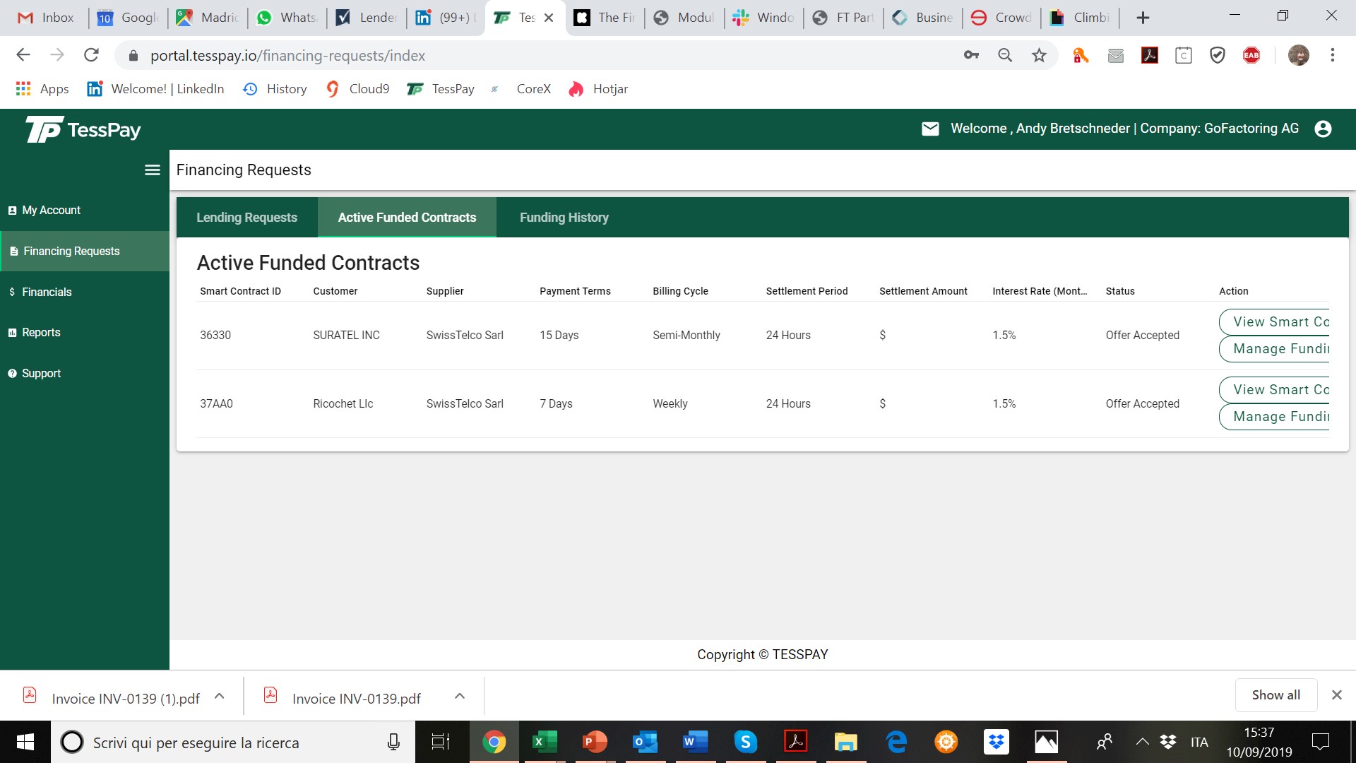The width and height of the screenshot is (1356, 763).
Task: Click the Task View taskbar icon
Action: 441,742
